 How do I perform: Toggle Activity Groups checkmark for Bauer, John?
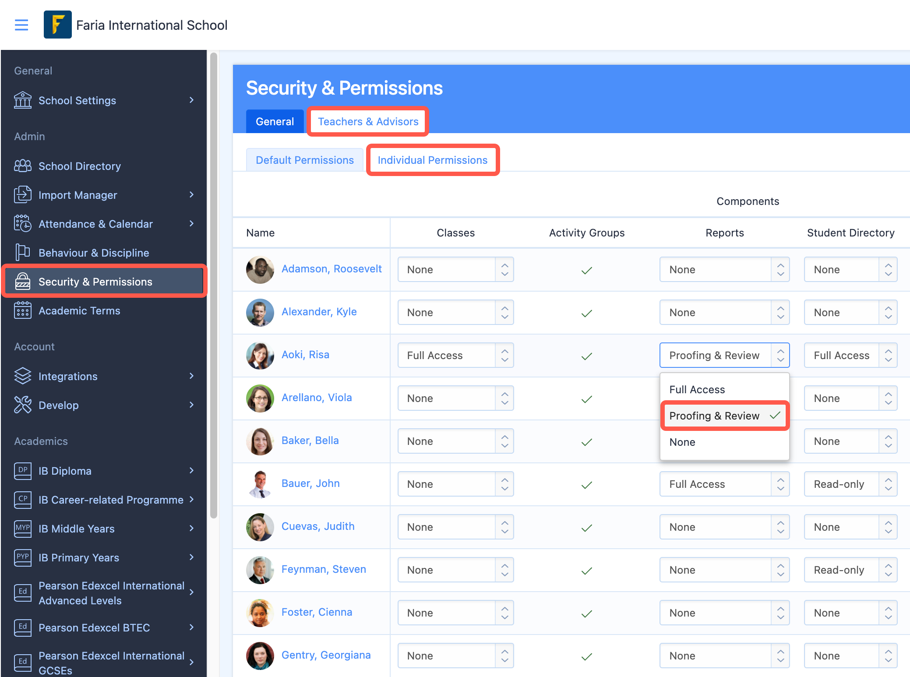(586, 485)
